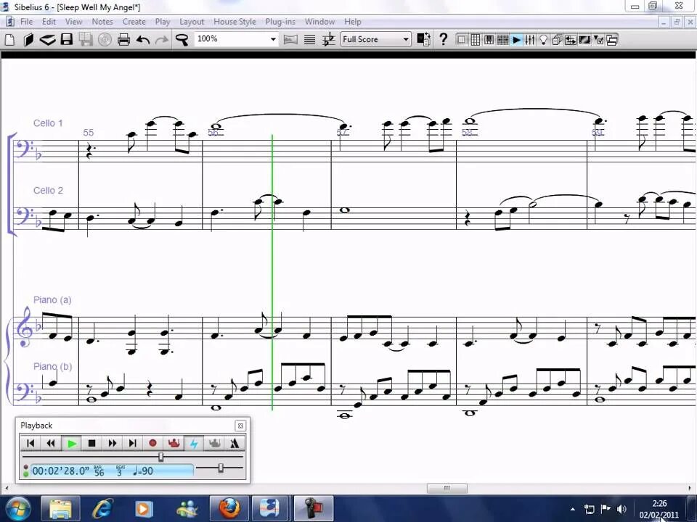Toggle the Transposing Score icon
The image size is (697, 522).
(x=328, y=39)
